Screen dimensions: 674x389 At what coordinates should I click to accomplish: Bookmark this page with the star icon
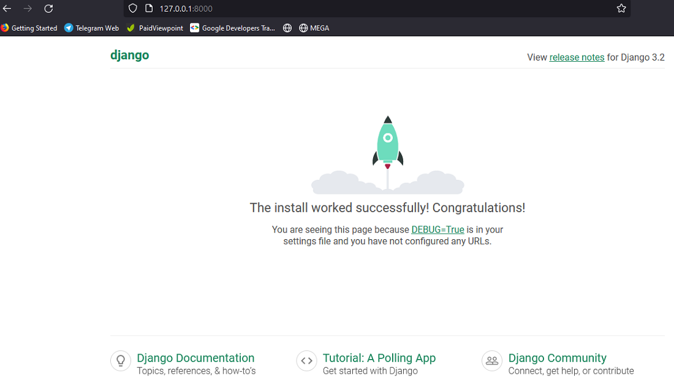[621, 8]
